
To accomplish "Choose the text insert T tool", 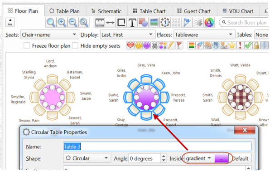I will [132, 22].
